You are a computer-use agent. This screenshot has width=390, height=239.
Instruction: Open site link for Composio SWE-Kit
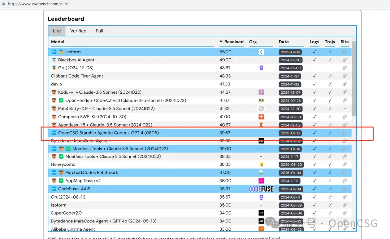(x=344, y=117)
